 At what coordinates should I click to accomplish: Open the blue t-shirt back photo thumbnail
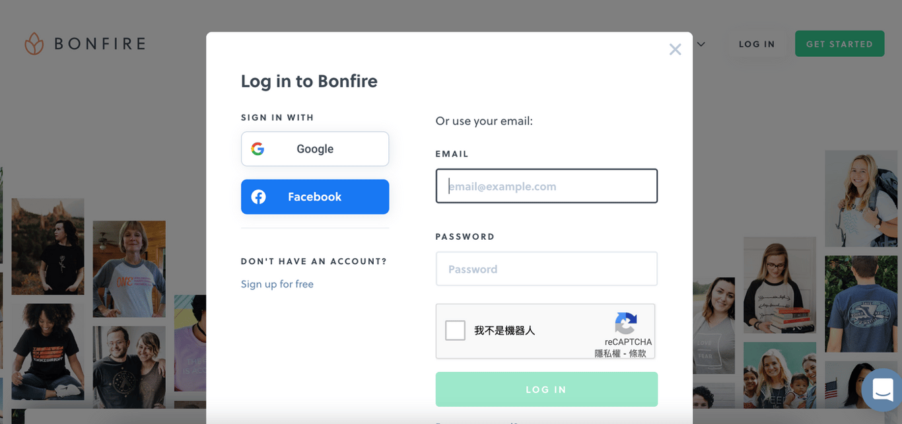tap(860, 304)
